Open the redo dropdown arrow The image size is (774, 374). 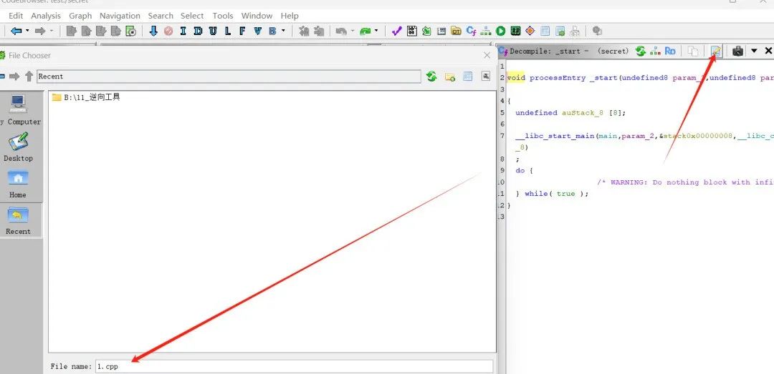coord(376,31)
